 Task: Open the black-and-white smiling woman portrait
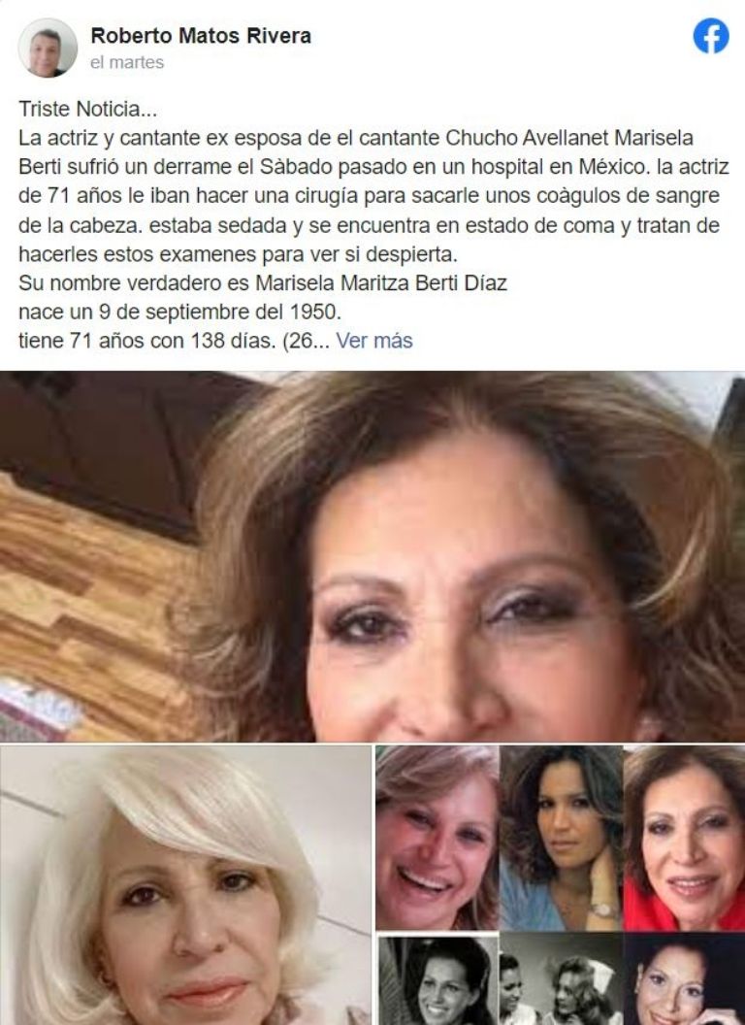click(x=437, y=979)
